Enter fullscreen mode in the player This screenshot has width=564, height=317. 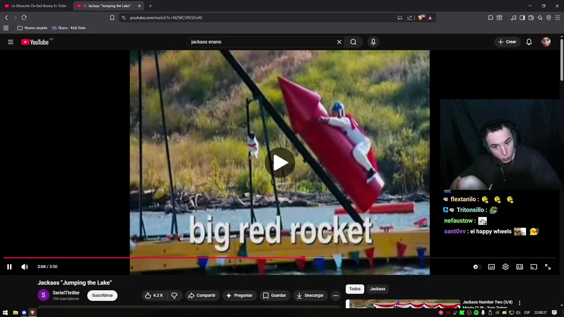(x=548, y=267)
